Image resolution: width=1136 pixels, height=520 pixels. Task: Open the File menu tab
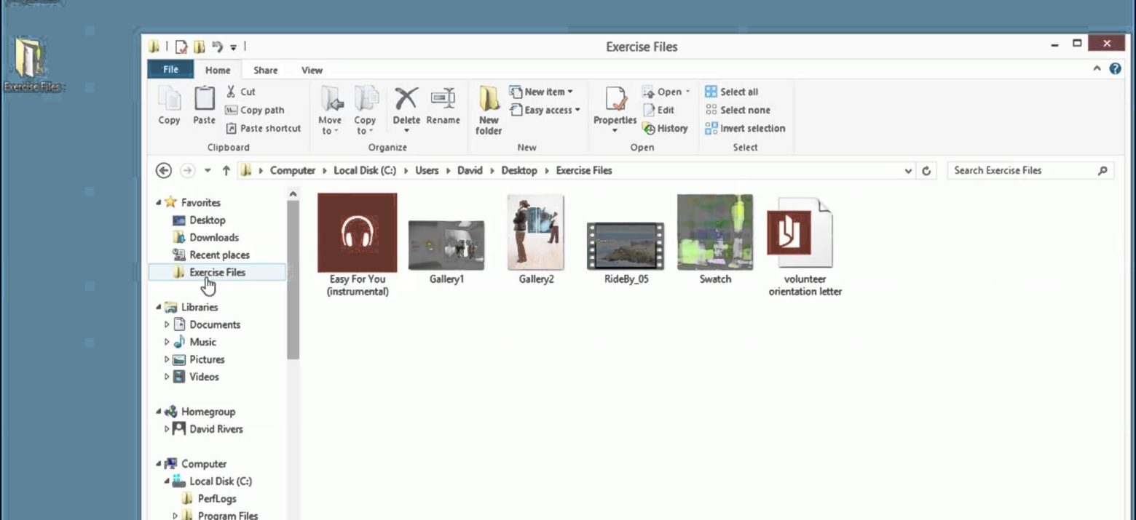(170, 70)
